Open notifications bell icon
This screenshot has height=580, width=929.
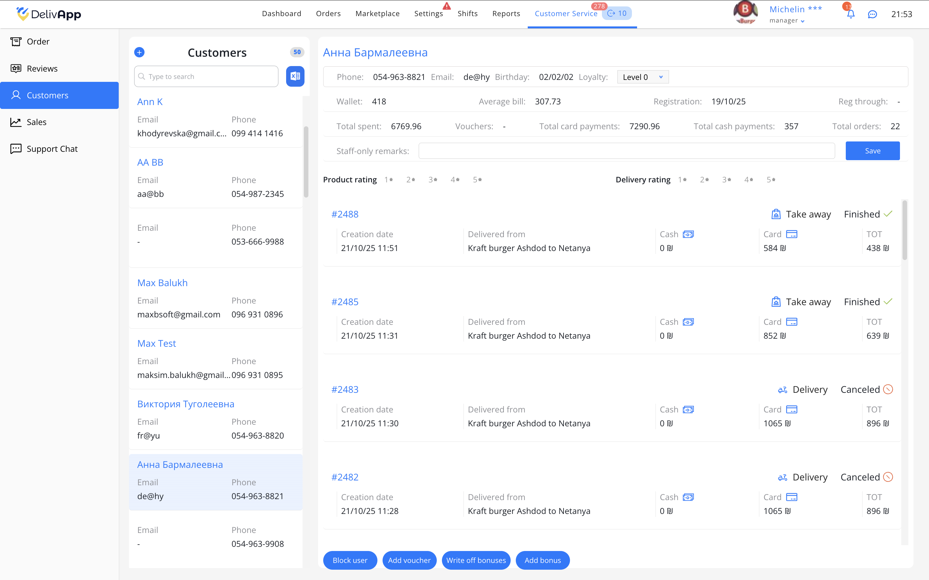851,14
